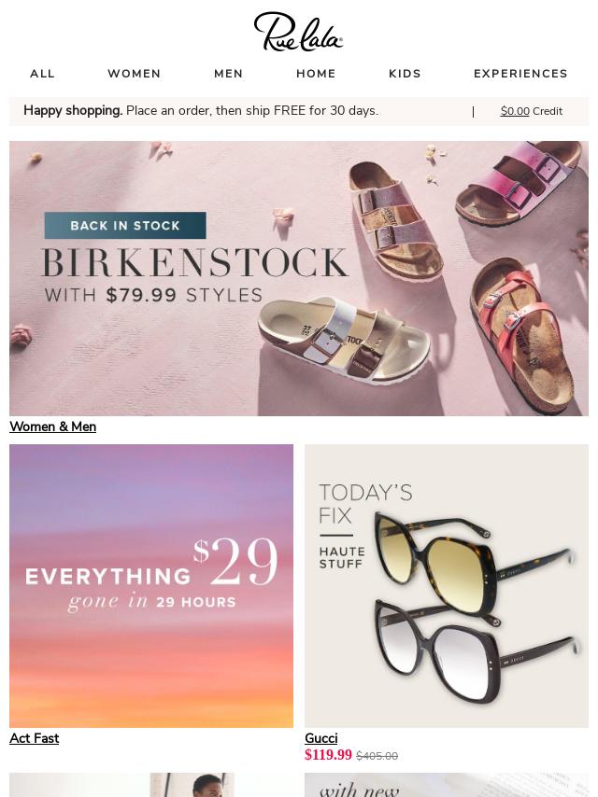Open the Birkenstock back in stock banner
Screen dimensions: 598x797
[299, 278]
